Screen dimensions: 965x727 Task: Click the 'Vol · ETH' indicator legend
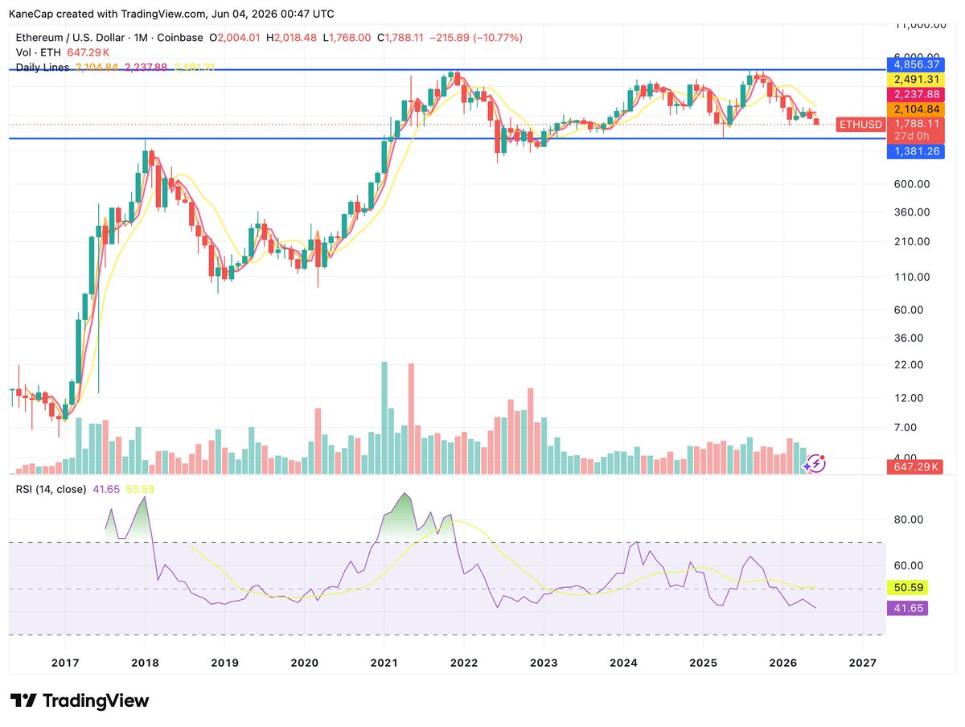pos(39,53)
